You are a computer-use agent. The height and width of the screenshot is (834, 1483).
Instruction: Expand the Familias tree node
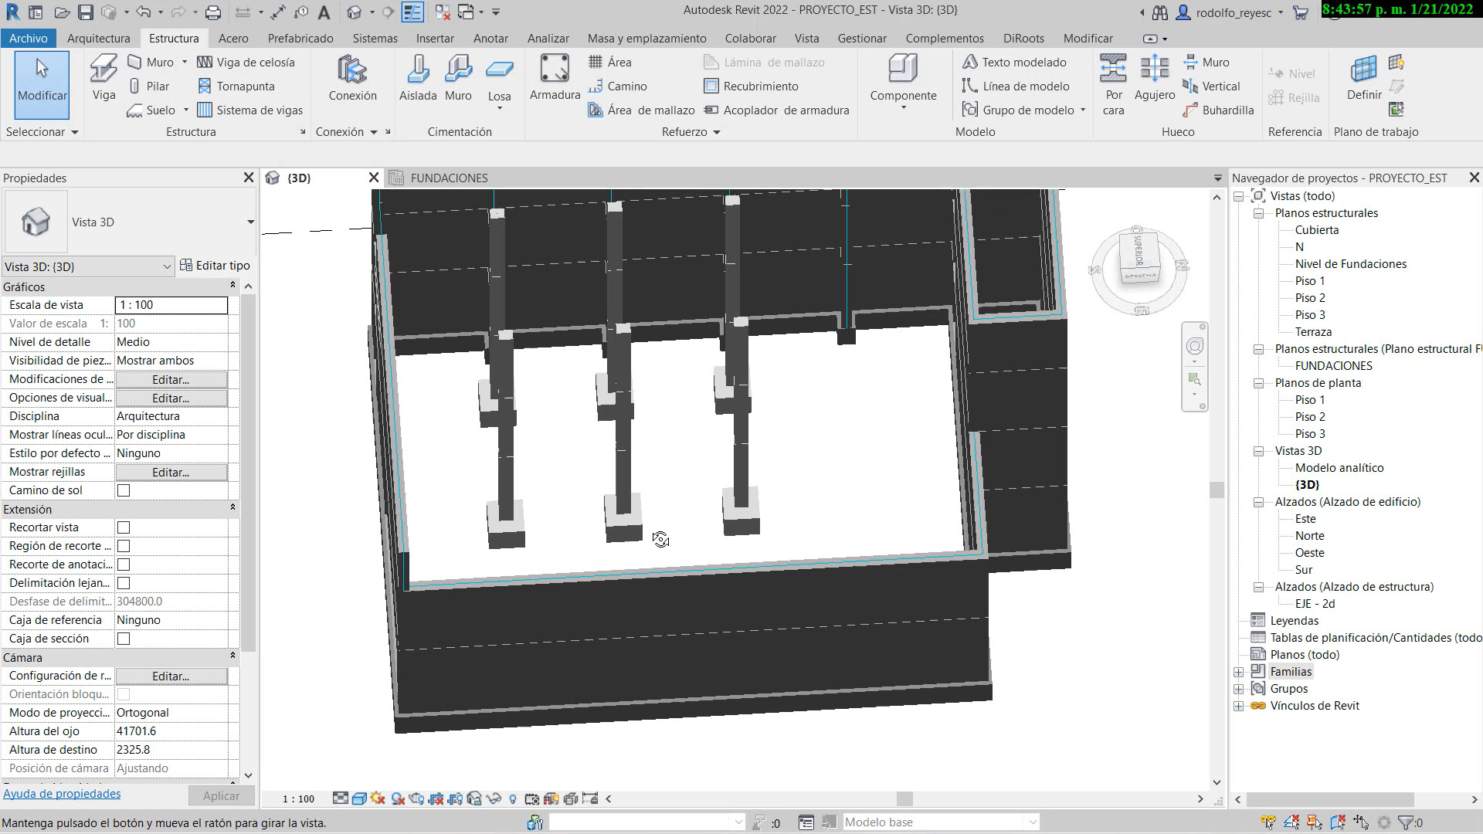pyautogui.click(x=1239, y=672)
